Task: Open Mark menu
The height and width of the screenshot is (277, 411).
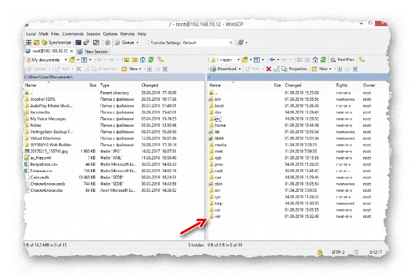Action: [43, 34]
